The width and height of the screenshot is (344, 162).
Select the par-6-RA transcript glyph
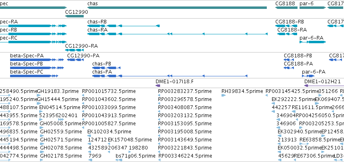point(312,42)
